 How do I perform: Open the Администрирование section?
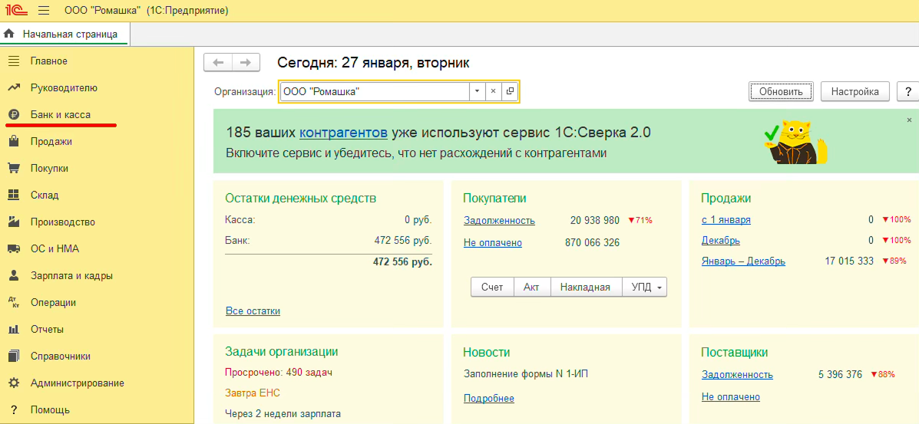[x=78, y=383]
